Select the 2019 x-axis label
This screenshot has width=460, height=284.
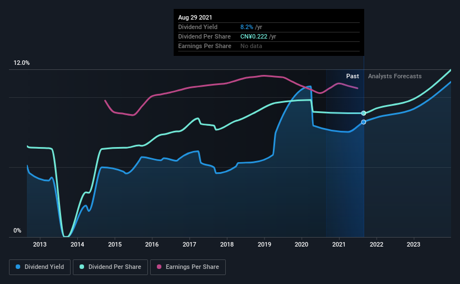click(x=264, y=244)
